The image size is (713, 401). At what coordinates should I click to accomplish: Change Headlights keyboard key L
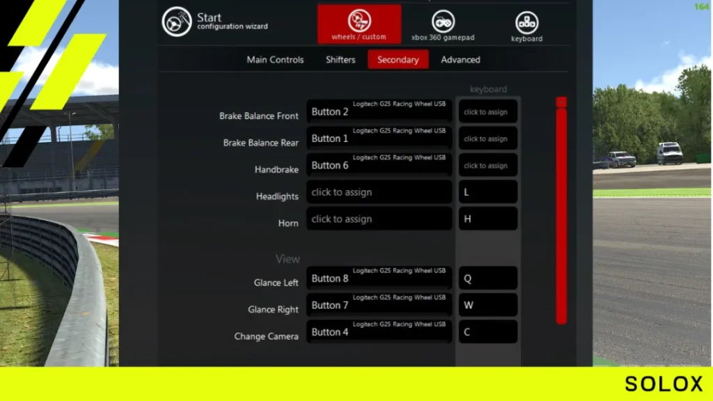coord(488,192)
